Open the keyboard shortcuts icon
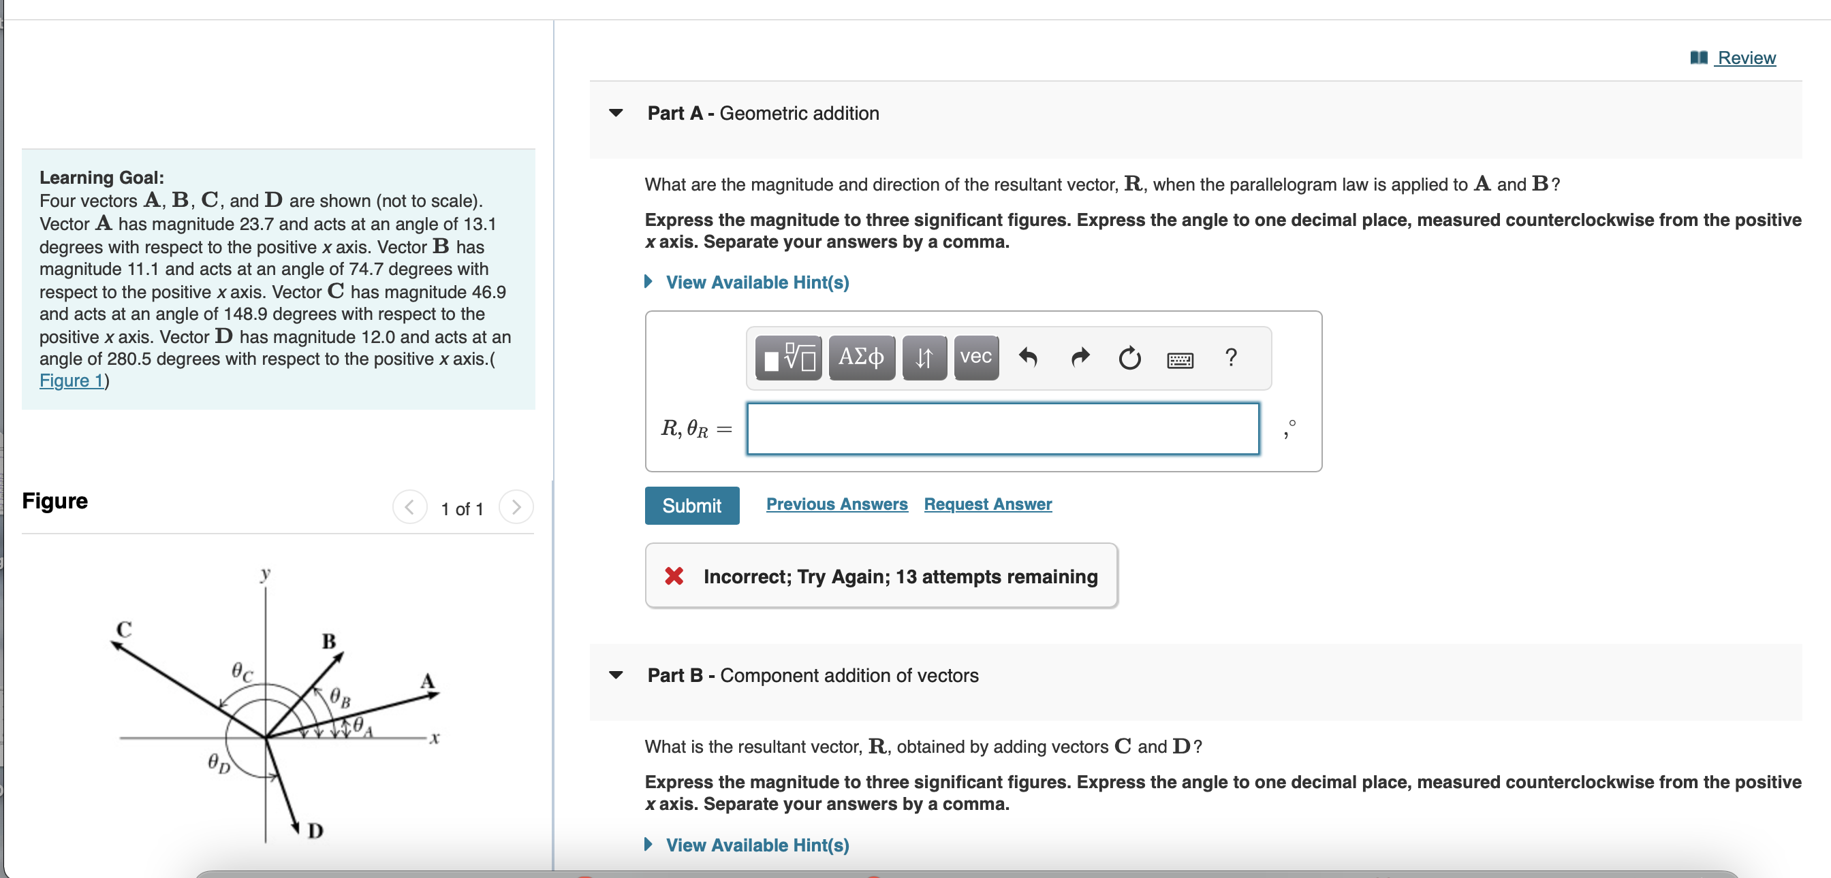 tap(1180, 360)
